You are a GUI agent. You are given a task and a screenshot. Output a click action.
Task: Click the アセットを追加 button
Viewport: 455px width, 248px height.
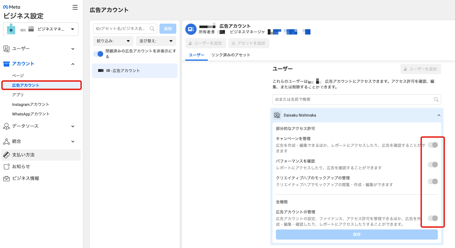(249, 43)
